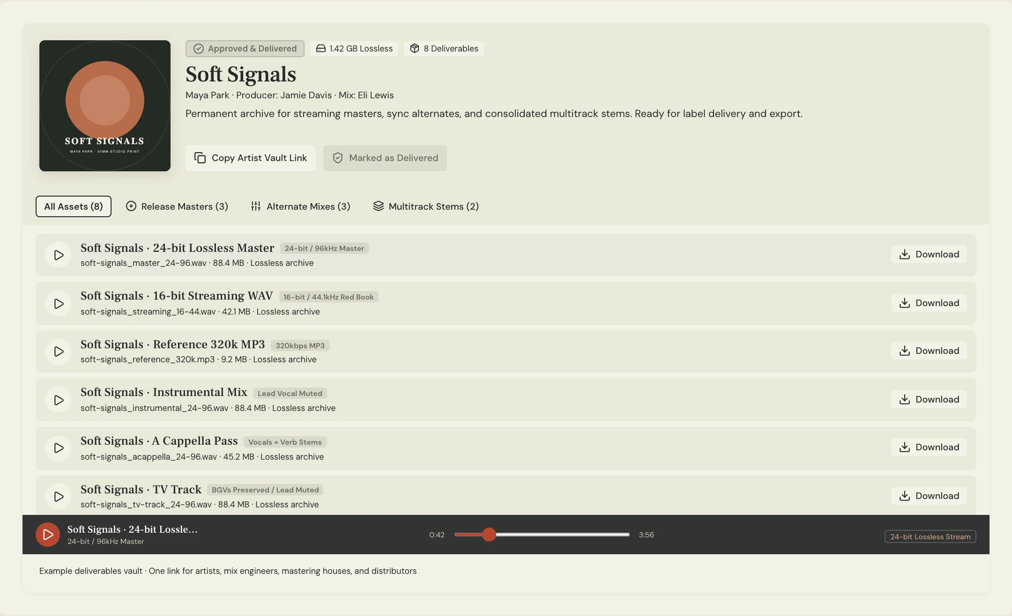Image resolution: width=1012 pixels, height=616 pixels.
Task: Click the 24-bit Lossless Stream badge
Action: coord(930,536)
